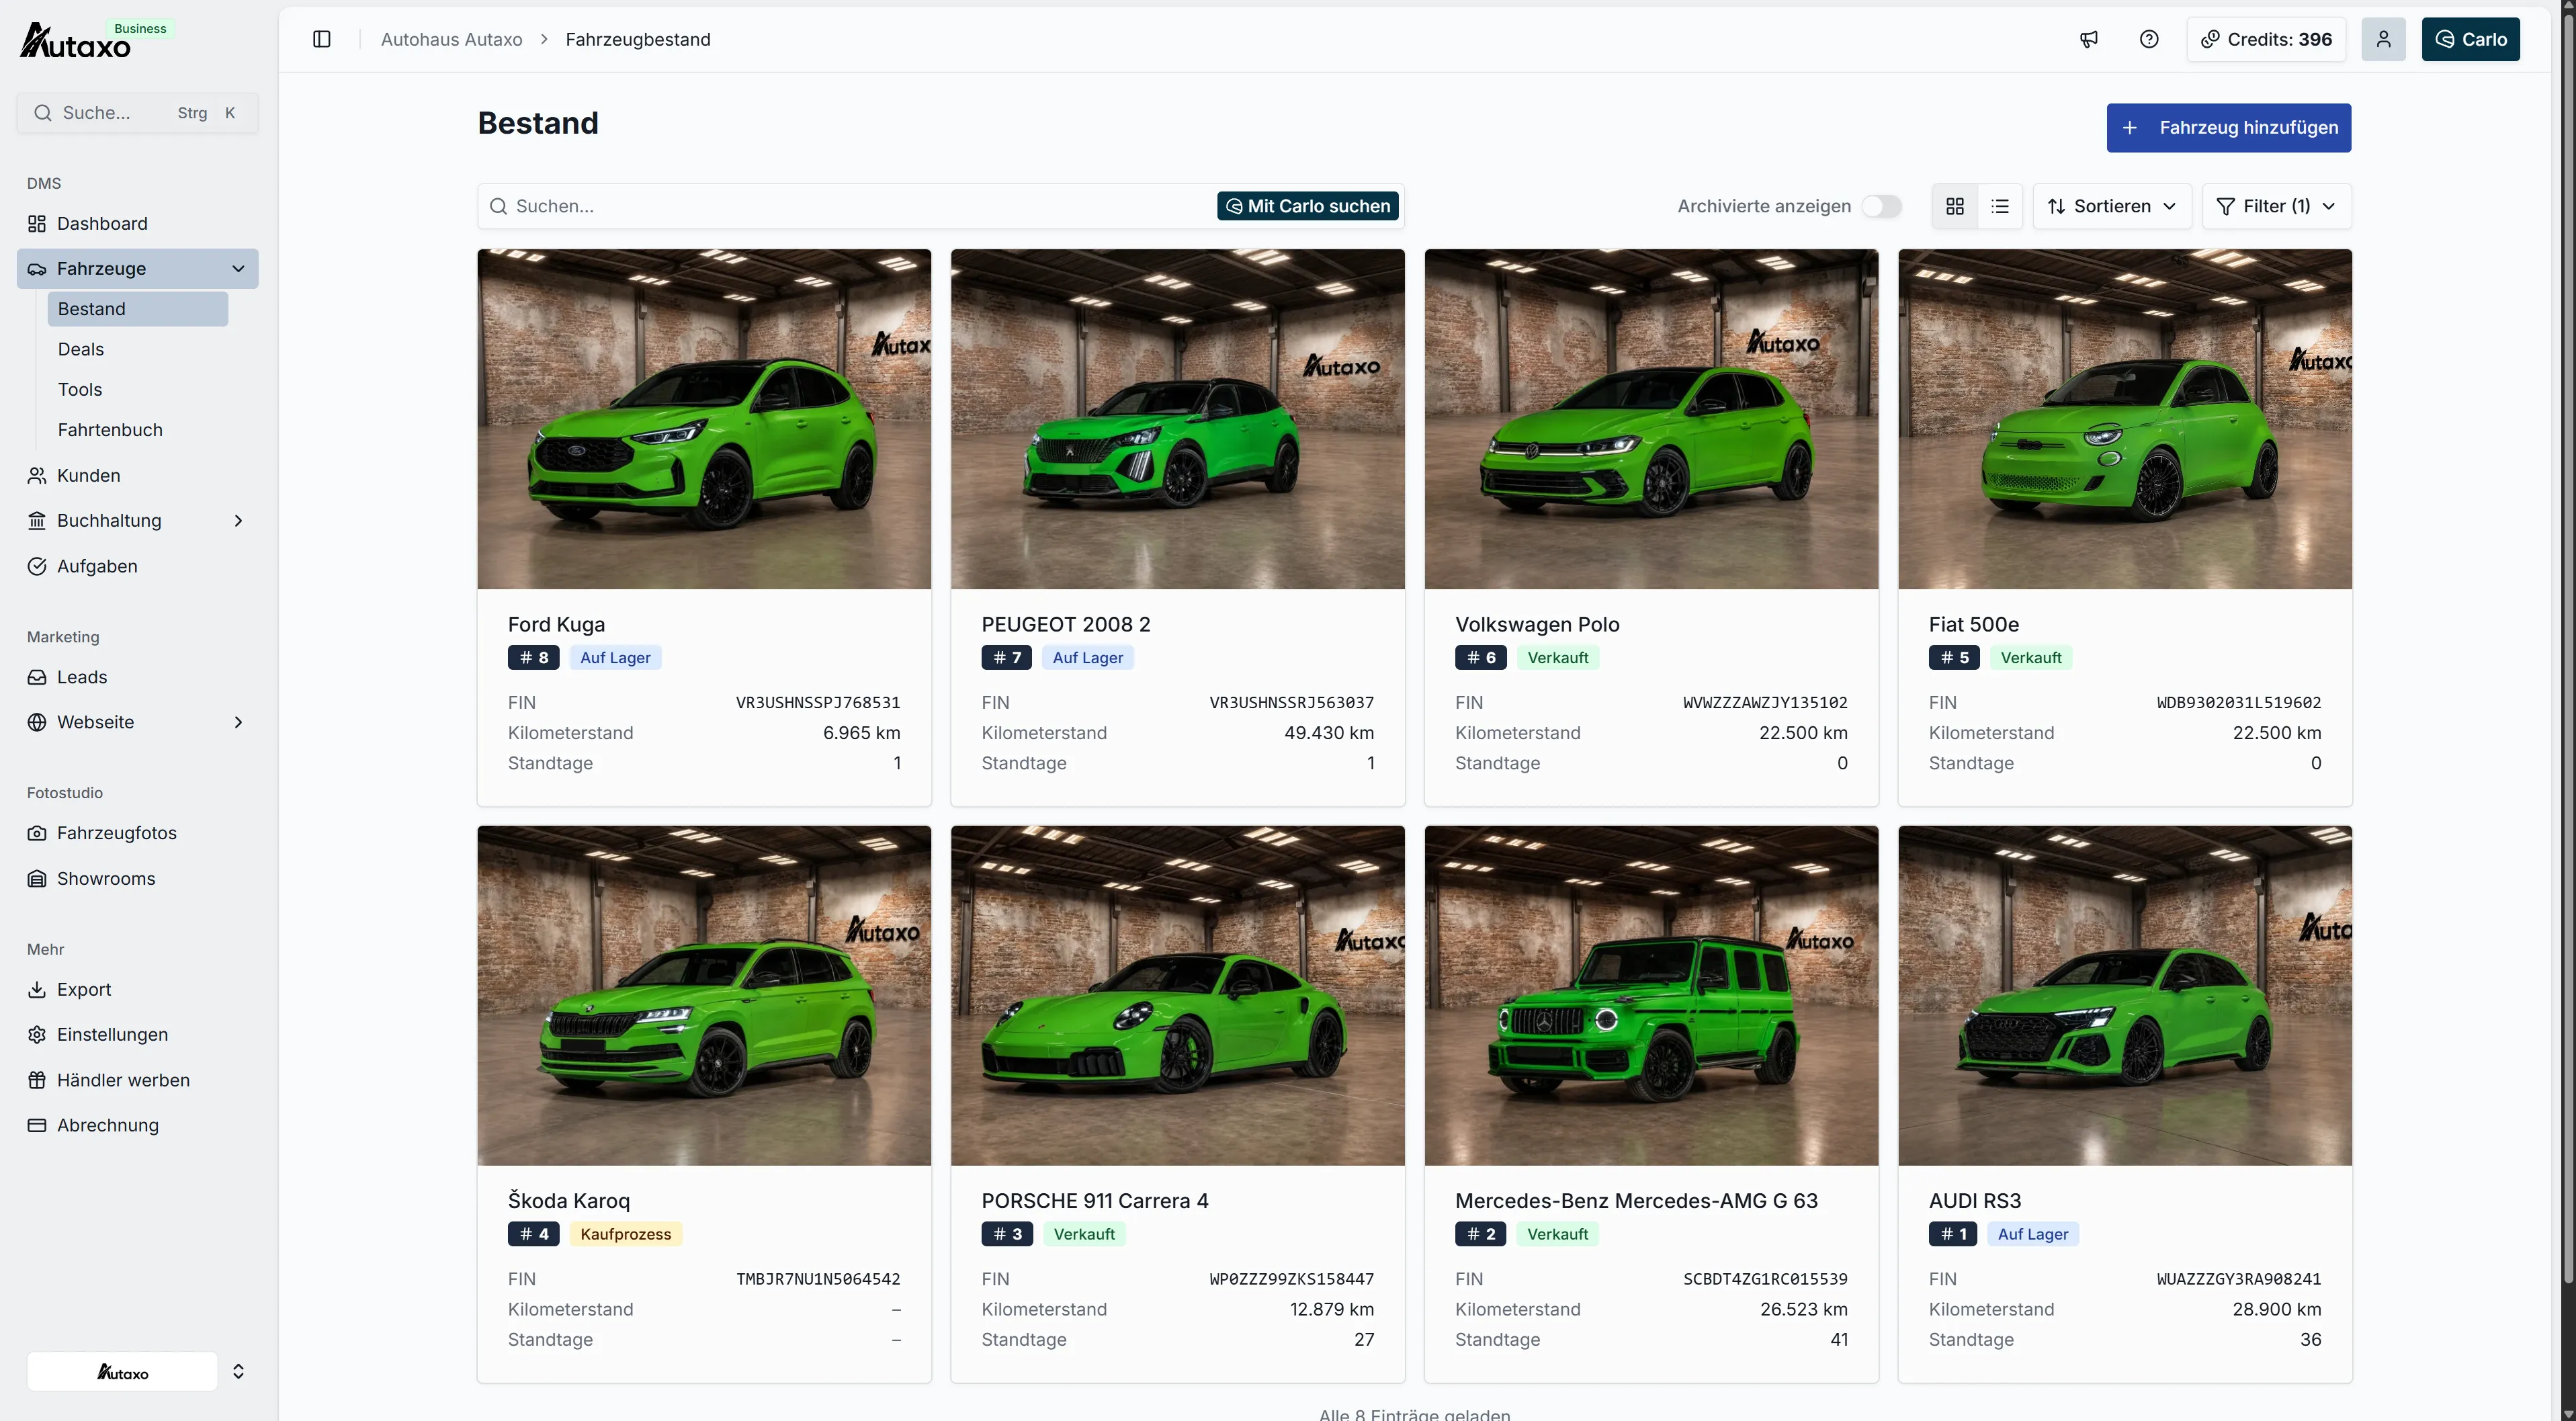Go to Deals page
Image resolution: width=2576 pixels, height=1421 pixels.
(x=138, y=349)
